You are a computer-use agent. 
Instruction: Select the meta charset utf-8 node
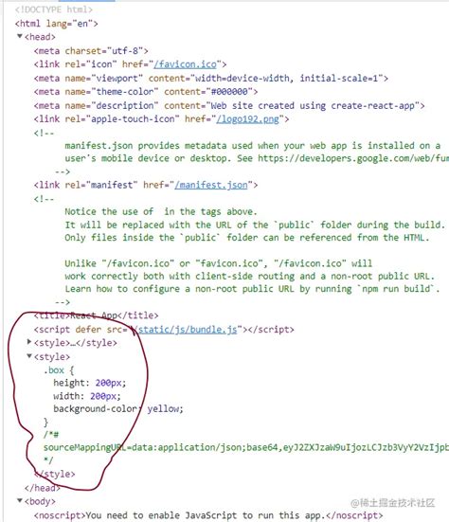click(91, 51)
